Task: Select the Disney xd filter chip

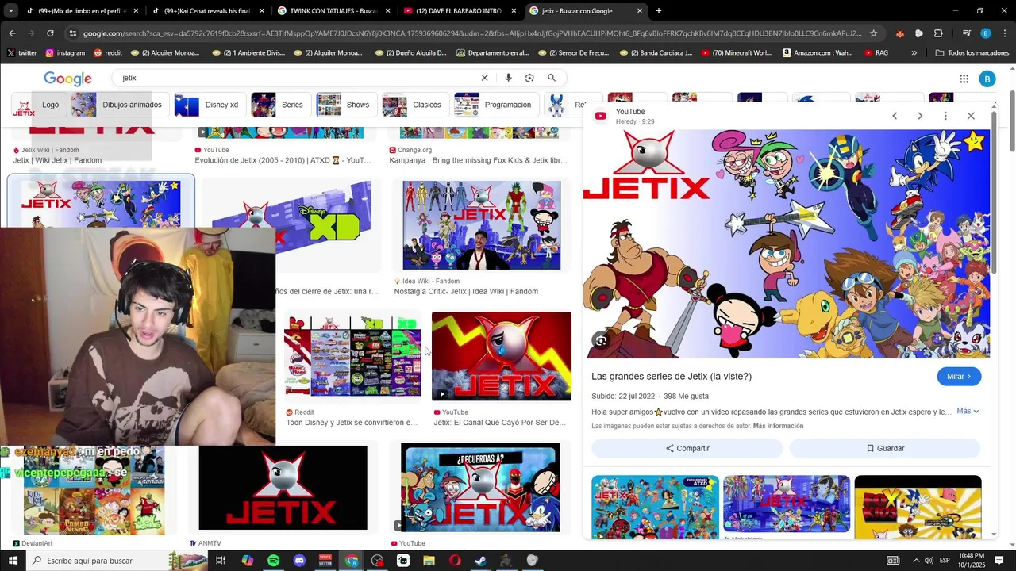Action: coord(210,105)
